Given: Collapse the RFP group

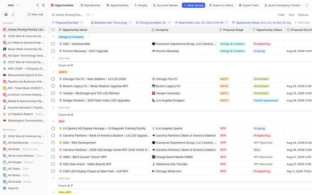Looking at the screenshot, I should (54, 121).
